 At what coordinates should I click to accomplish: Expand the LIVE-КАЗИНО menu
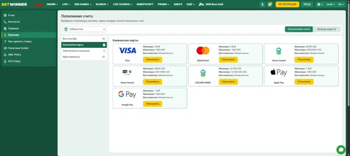click(x=123, y=4)
